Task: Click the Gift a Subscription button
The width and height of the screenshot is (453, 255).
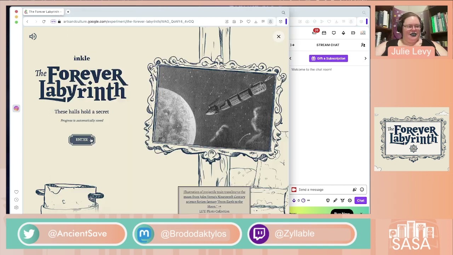Action: [x=328, y=58]
